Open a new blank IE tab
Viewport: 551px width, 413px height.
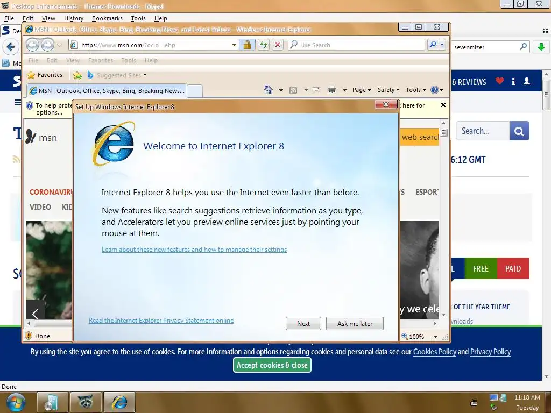[x=195, y=90]
